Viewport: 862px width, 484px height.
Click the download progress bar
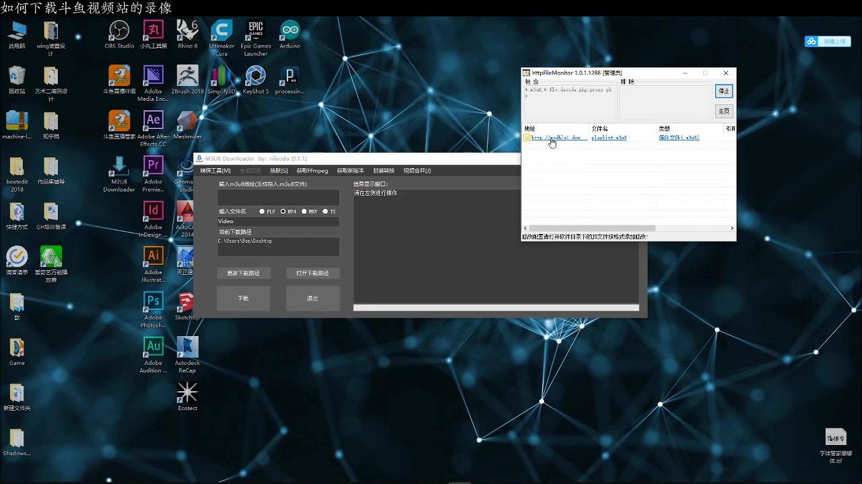(x=496, y=308)
